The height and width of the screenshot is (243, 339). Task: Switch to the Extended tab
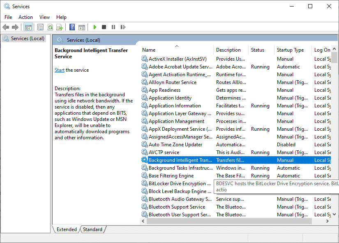(x=66, y=229)
